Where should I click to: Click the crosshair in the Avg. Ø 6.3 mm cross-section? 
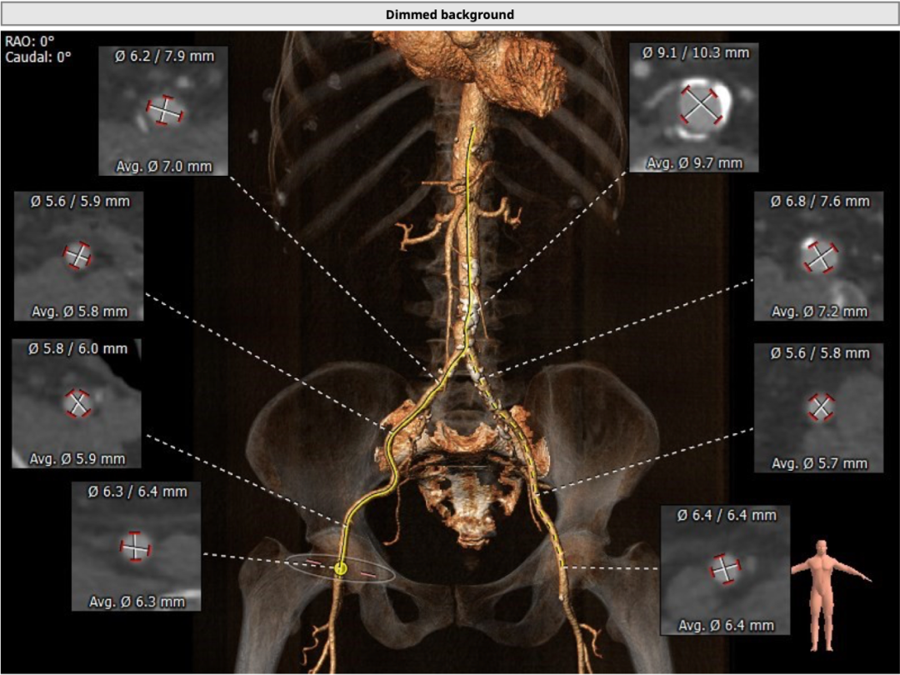coord(135,546)
